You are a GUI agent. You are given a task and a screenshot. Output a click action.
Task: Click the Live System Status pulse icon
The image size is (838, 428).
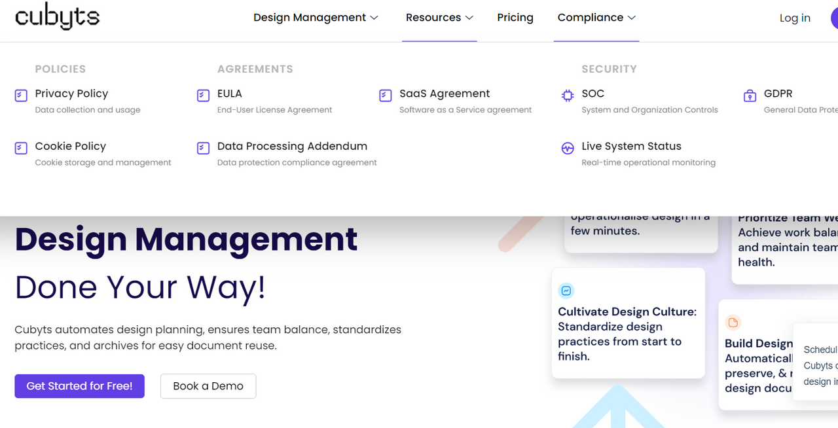point(568,148)
